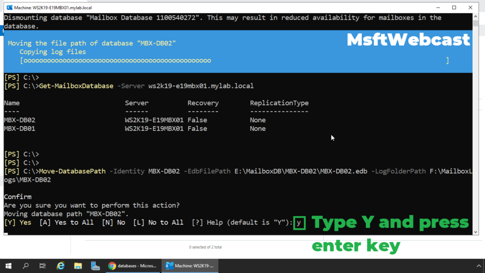The image size is (485, 273).
Task: Click E:\MailboxDB\MBX-DB02\MBX-DB02.edb path text
Action: 301,171
